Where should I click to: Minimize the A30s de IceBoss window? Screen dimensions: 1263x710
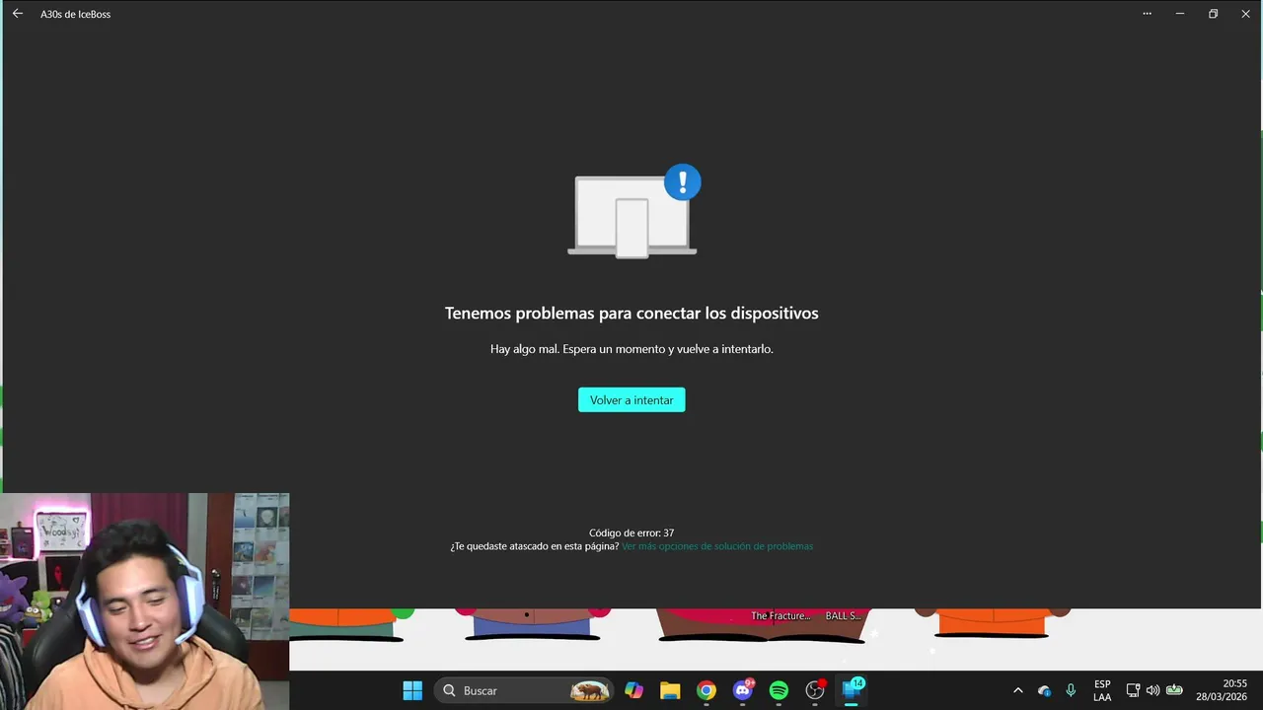(1180, 14)
